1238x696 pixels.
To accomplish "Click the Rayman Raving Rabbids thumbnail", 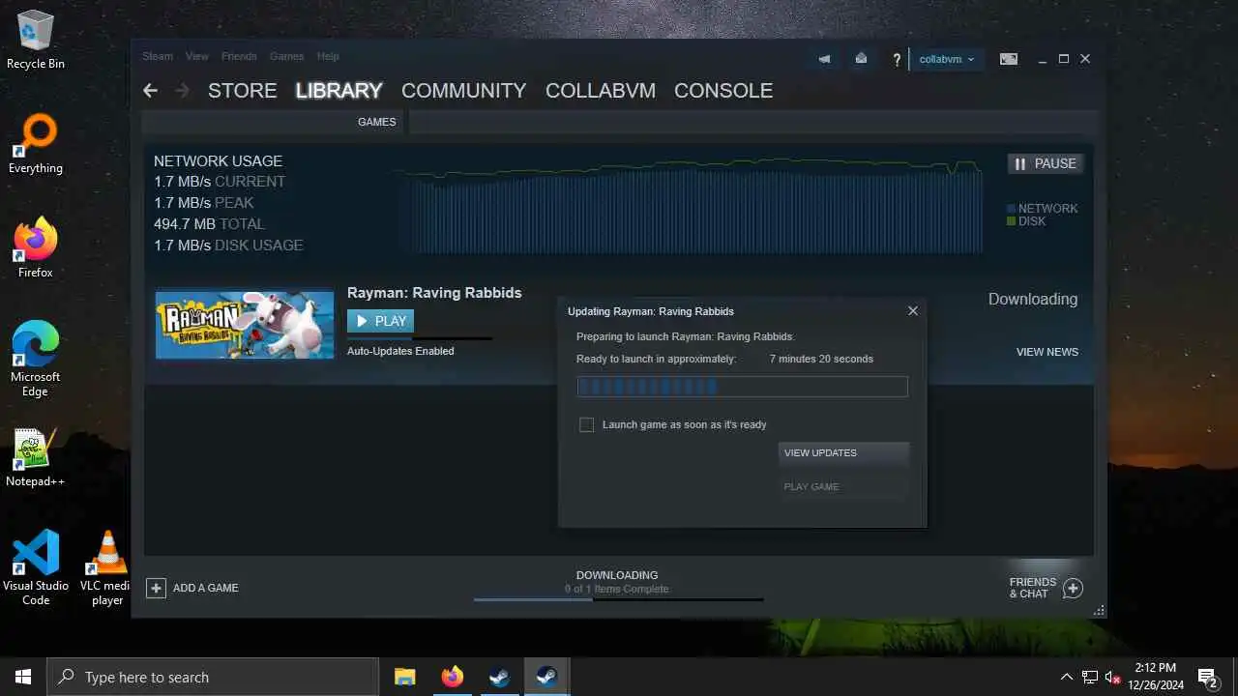I will pos(245,325).
